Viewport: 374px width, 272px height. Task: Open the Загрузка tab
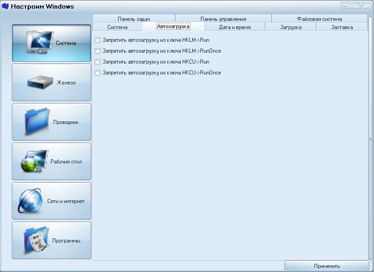click(291, 27)
